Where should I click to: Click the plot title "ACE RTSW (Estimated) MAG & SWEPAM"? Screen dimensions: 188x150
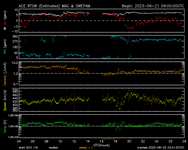[54, 6]
